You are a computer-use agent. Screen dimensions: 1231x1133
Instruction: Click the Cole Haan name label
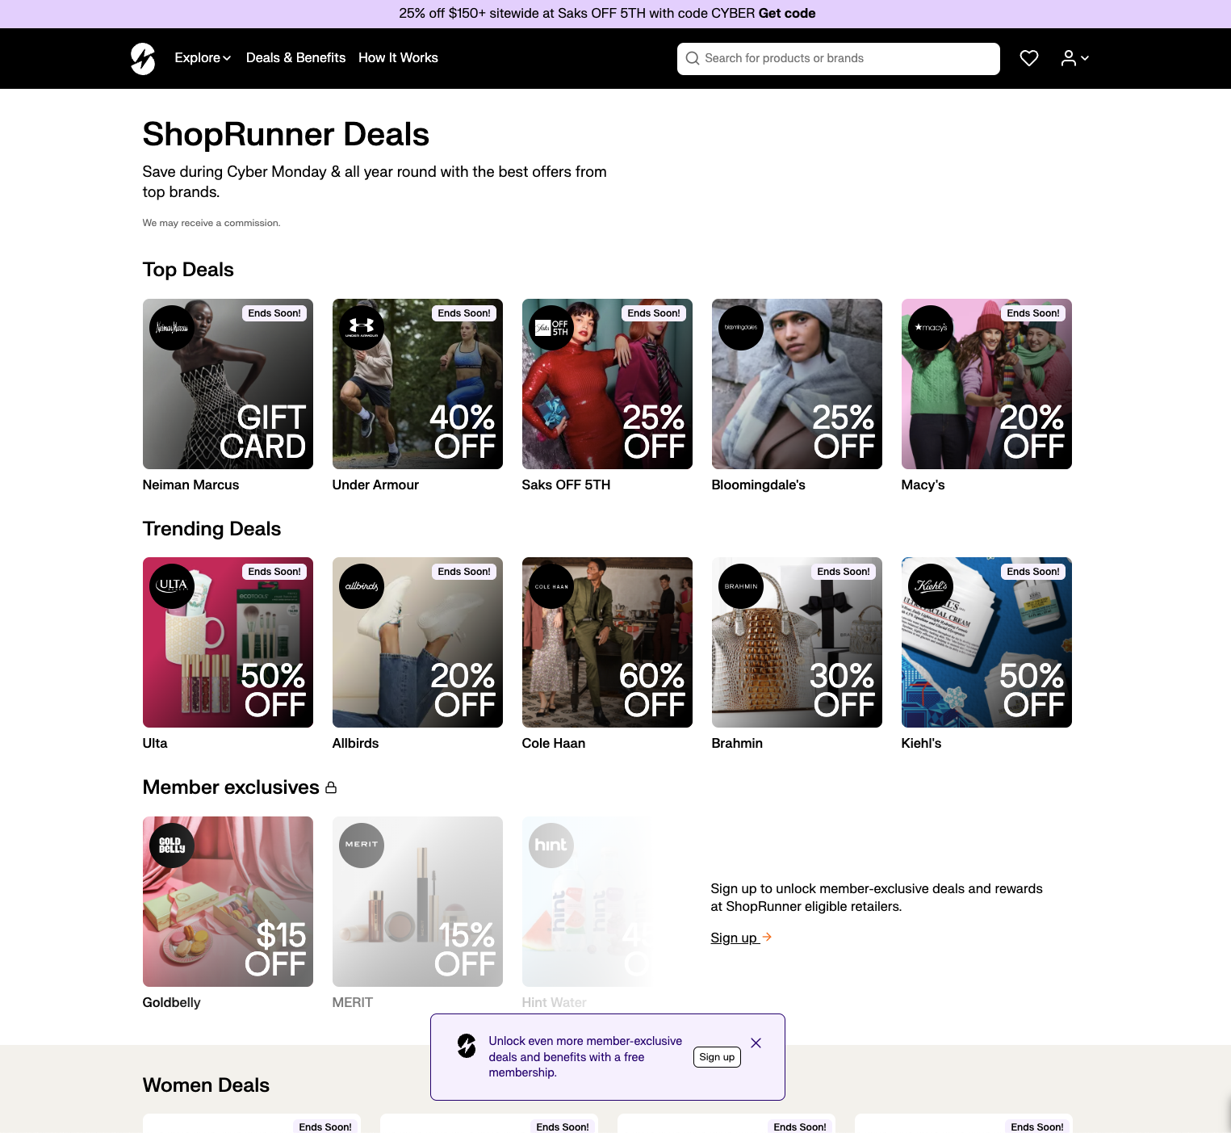[x=554, y=744]
